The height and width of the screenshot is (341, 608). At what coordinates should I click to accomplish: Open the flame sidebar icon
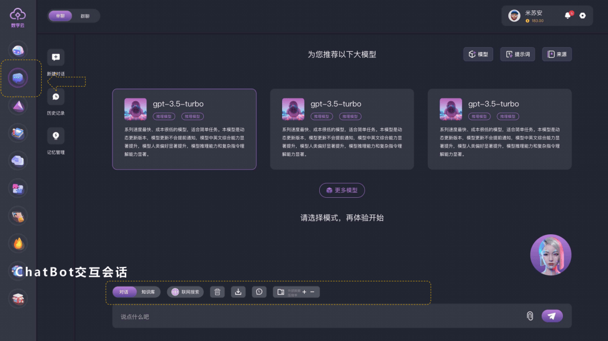click(x=18, y=243)
